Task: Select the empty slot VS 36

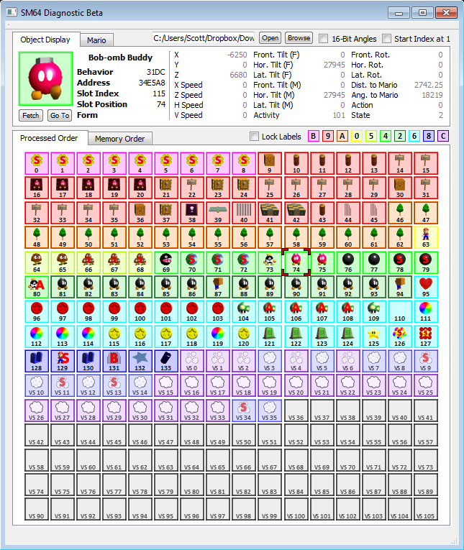Action: tap(296, 411)
